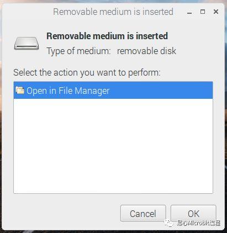The height and width of the screenshot is (233, 227).
Task: Cancel the removable medium dialog
Action: 143,214
